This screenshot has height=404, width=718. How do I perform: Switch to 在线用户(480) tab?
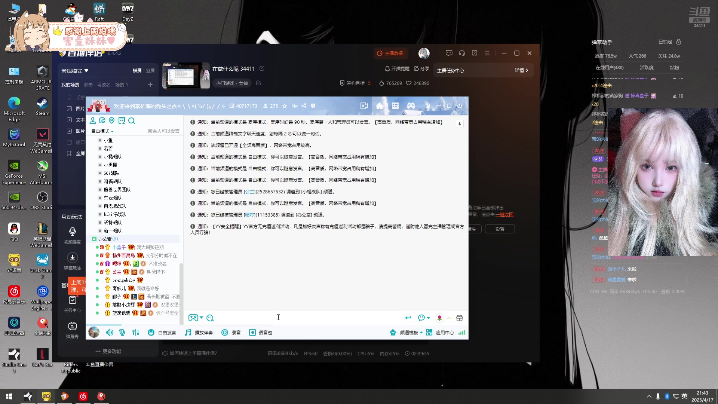tap(610, 68)
